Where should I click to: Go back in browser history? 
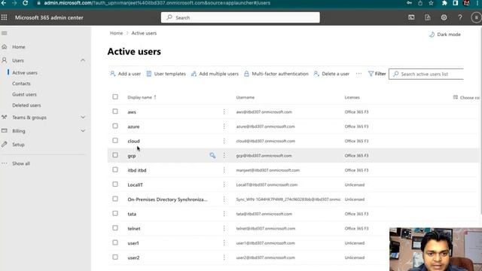pyautogui.click(x=4, y=3)
